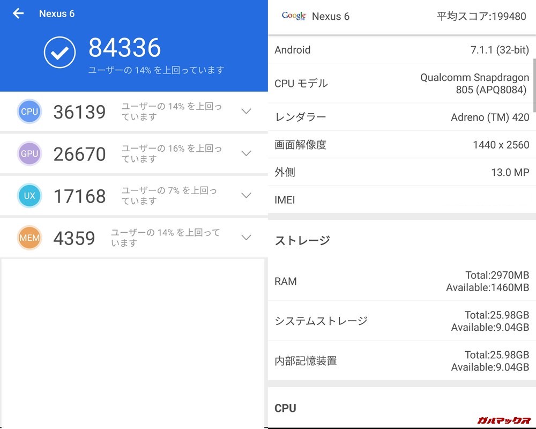Tap the Android 7.1.1 version row
This screenshot has width=536, height=429.
402,50
